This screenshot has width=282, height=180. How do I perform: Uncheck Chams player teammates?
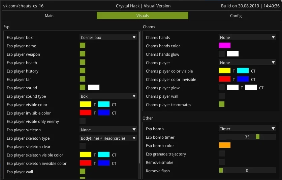coord(222,104)
